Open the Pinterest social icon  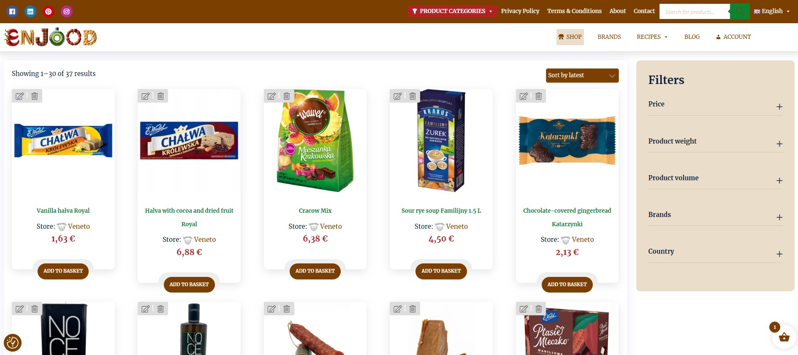pyautogui.click(x=49, y=11)
